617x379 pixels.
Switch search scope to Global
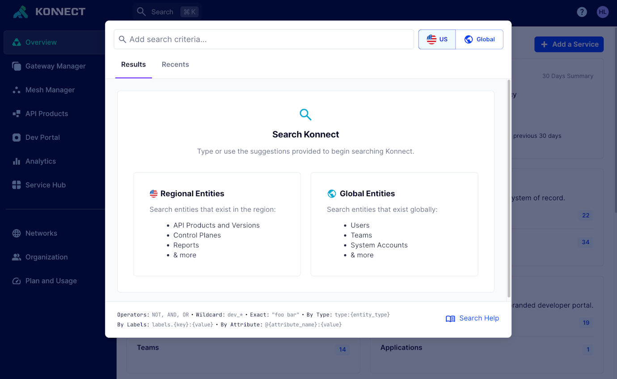click(479, 39)
